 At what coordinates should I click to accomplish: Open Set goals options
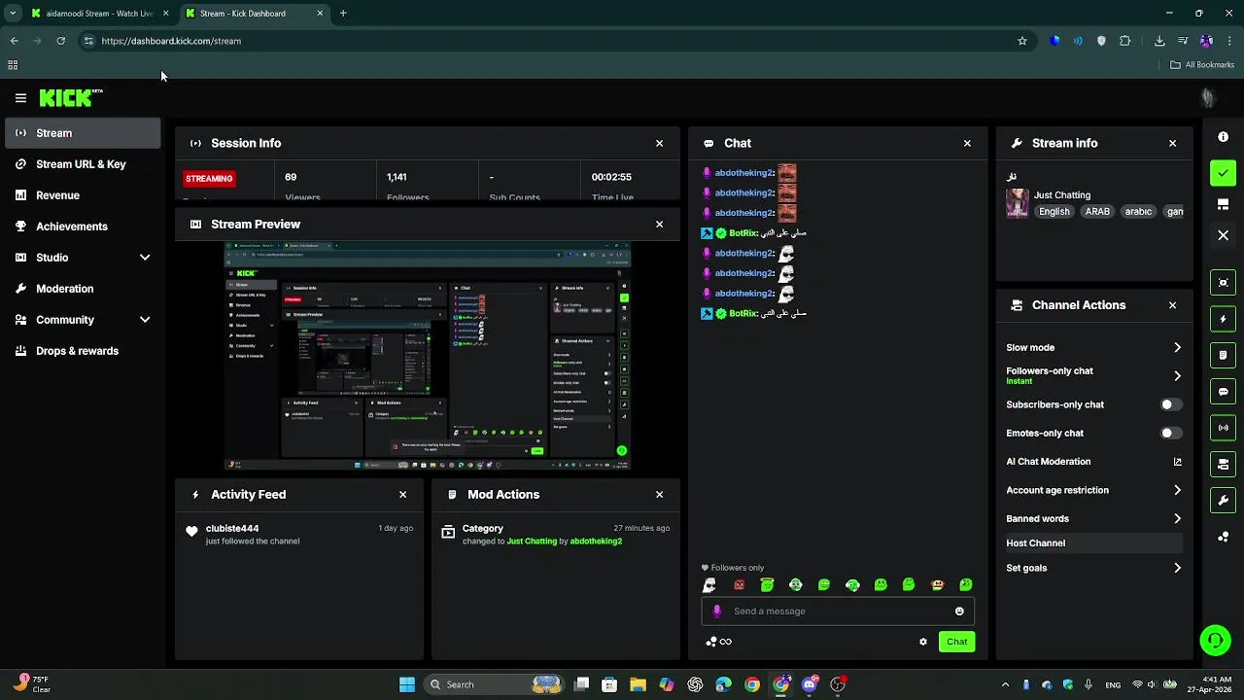tap(1094, 569)
